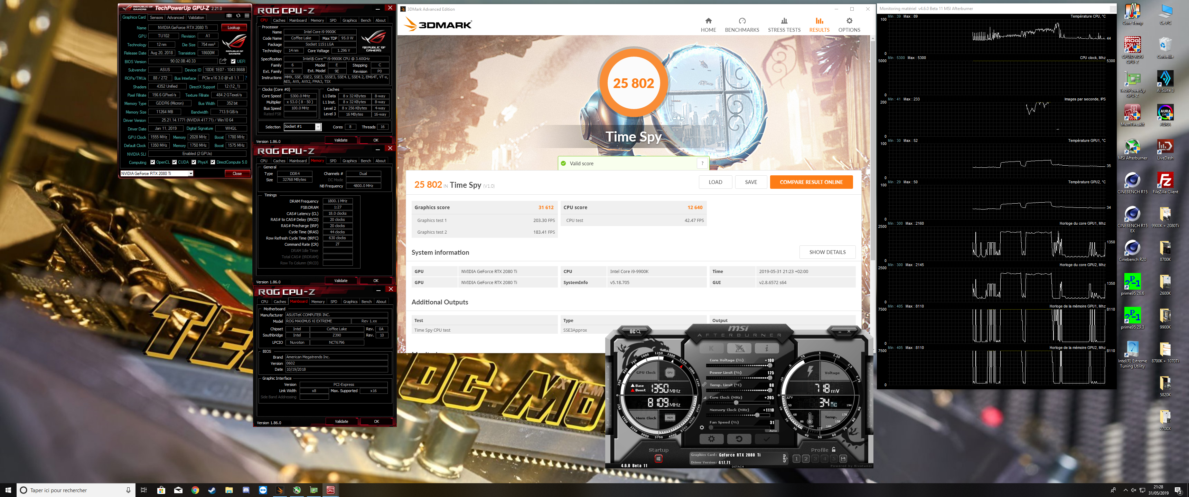Select Afterburner profile slot 1
Screen dimensions: 1189x497
[x=796, y=459]
